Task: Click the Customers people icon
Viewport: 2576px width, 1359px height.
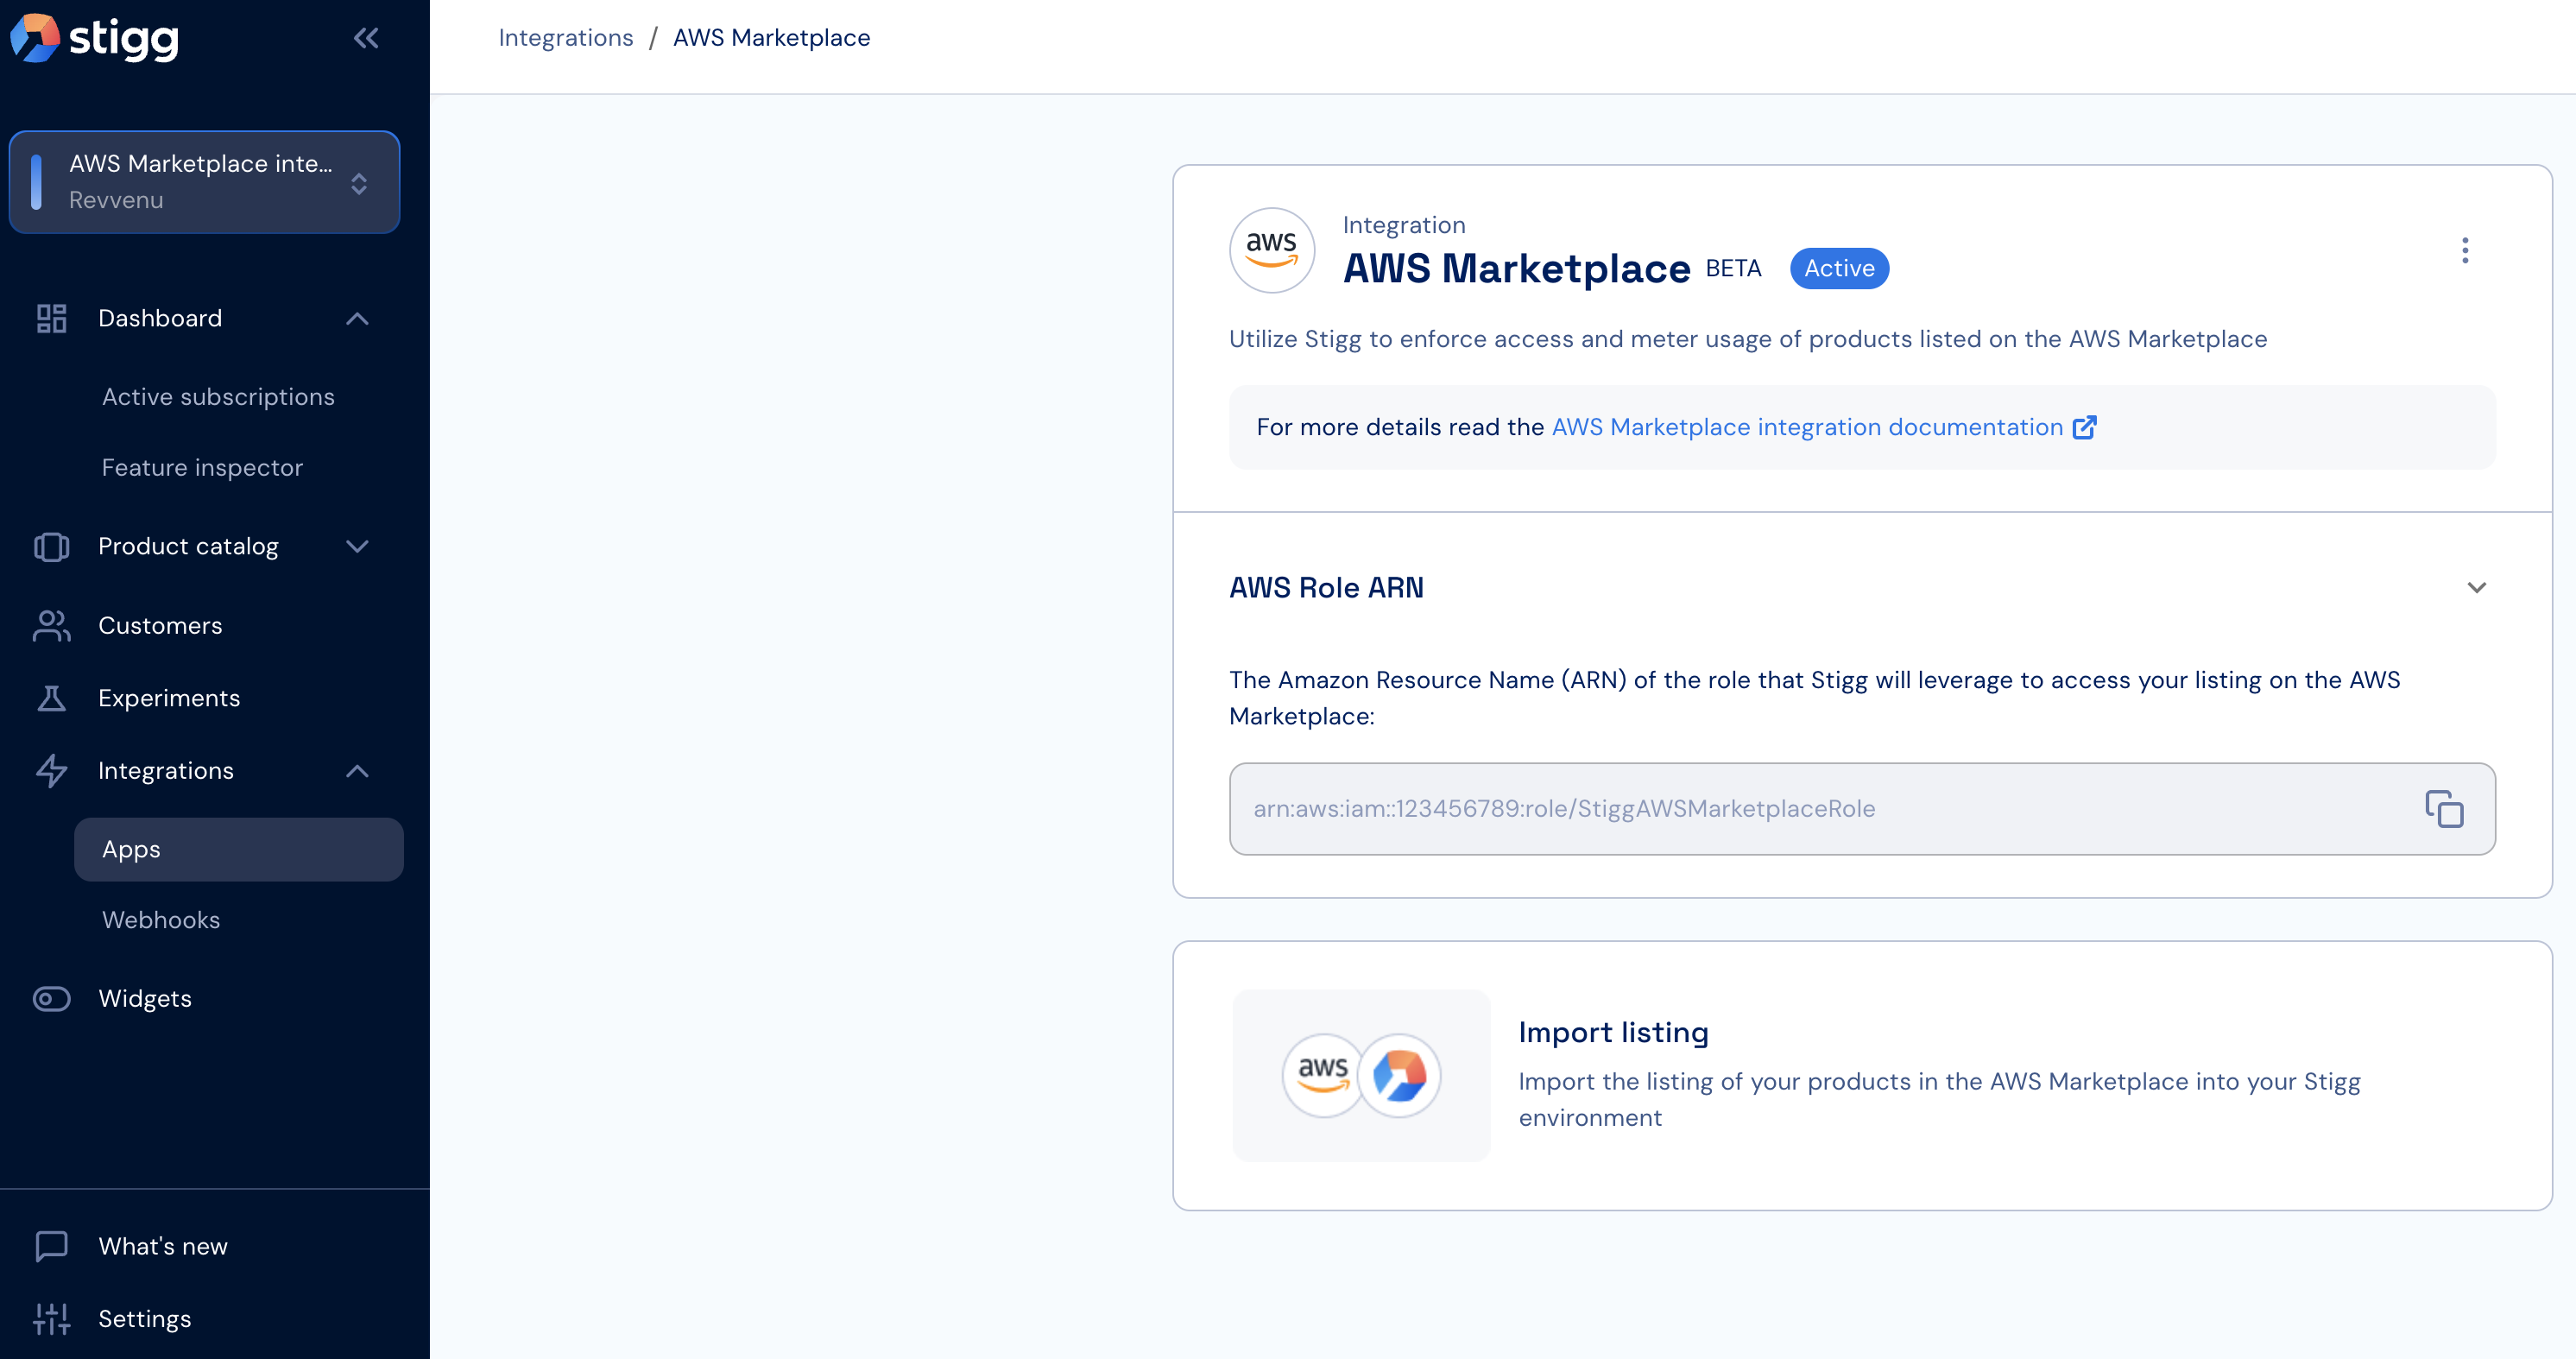Action: [51, 625]
